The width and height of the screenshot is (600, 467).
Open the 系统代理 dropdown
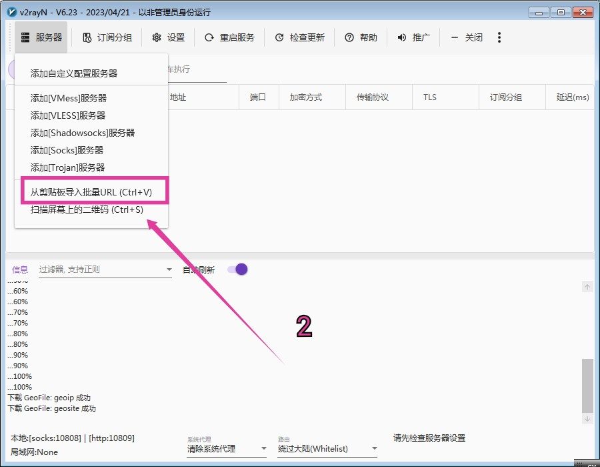[x=227, y=448]
